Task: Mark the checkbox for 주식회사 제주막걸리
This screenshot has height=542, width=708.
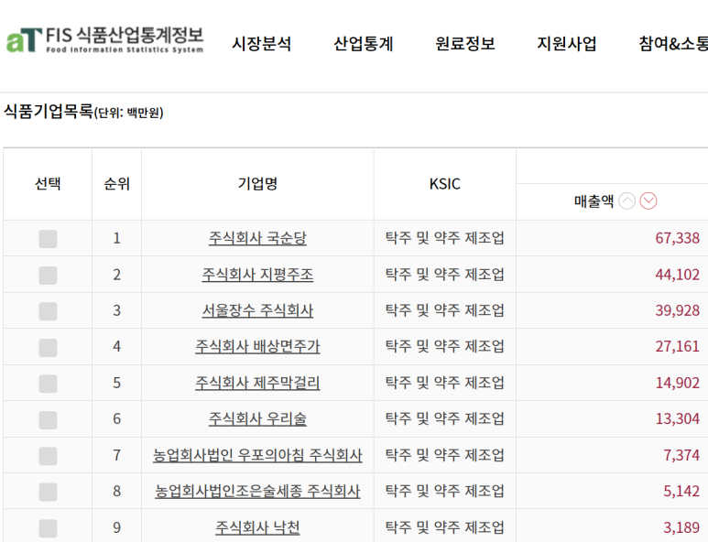Action: [48, 384]
